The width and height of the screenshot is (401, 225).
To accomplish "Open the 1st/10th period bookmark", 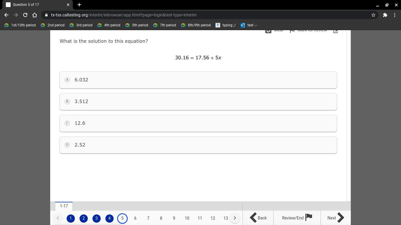I will click(x=20, y=25).
